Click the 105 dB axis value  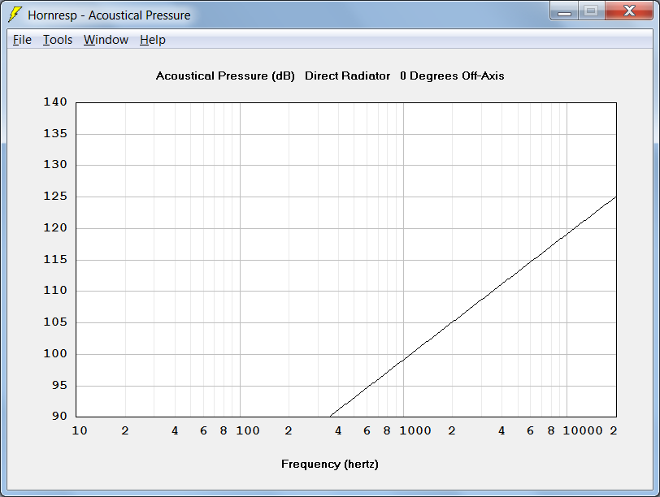[55, 322]
